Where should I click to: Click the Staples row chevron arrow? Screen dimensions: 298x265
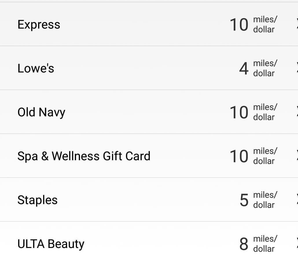click(297, 200)
